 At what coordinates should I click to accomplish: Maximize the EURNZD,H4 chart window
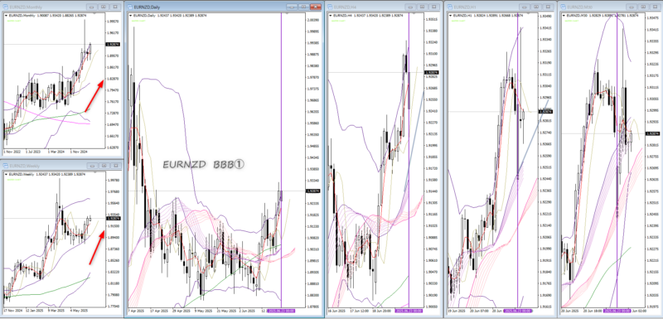pos(423,7)
